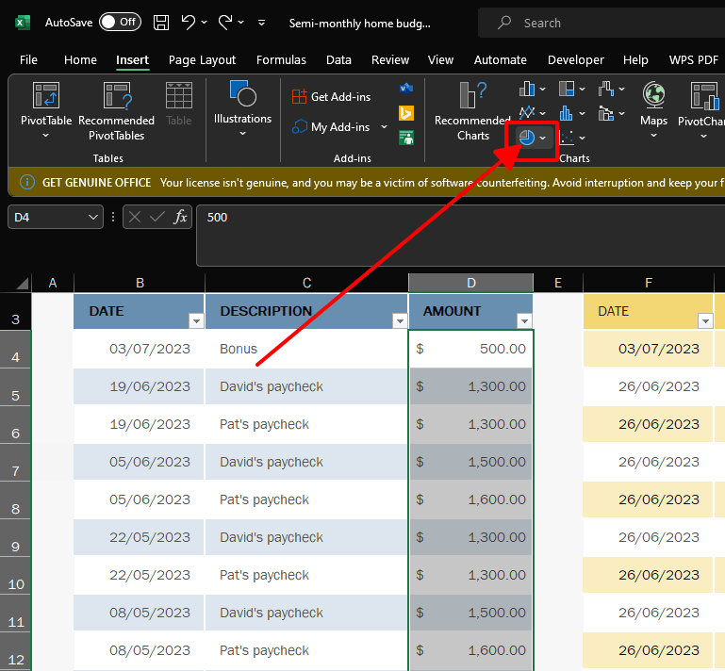Expand the Name Box dropdown arrow
The width and height of the screenshot is (725, 671).
point(92,218)
